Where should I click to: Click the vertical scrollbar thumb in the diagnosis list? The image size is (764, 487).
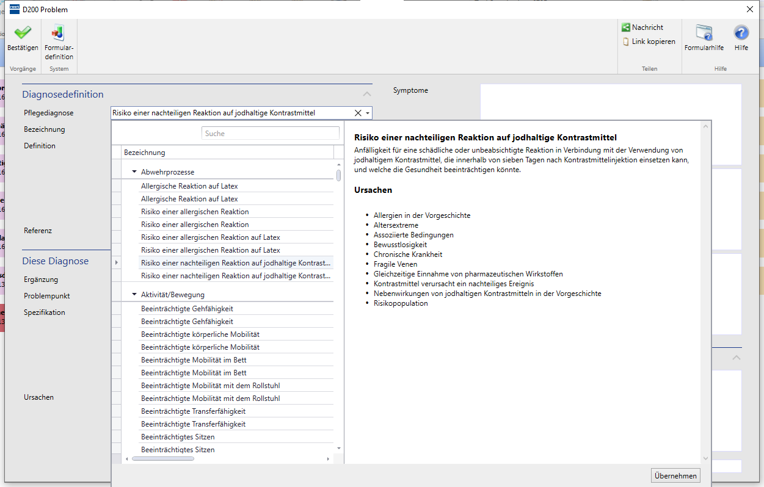pyautogui.click(x=338, y=175)
